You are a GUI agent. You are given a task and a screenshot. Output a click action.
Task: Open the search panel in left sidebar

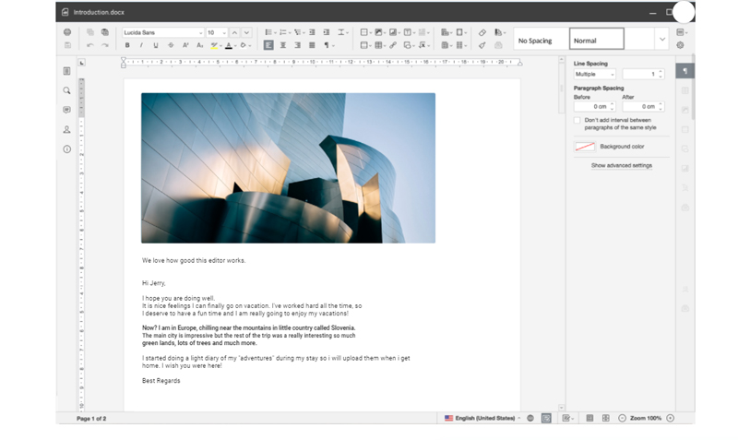pyautogui.click(x=66, y=90)
